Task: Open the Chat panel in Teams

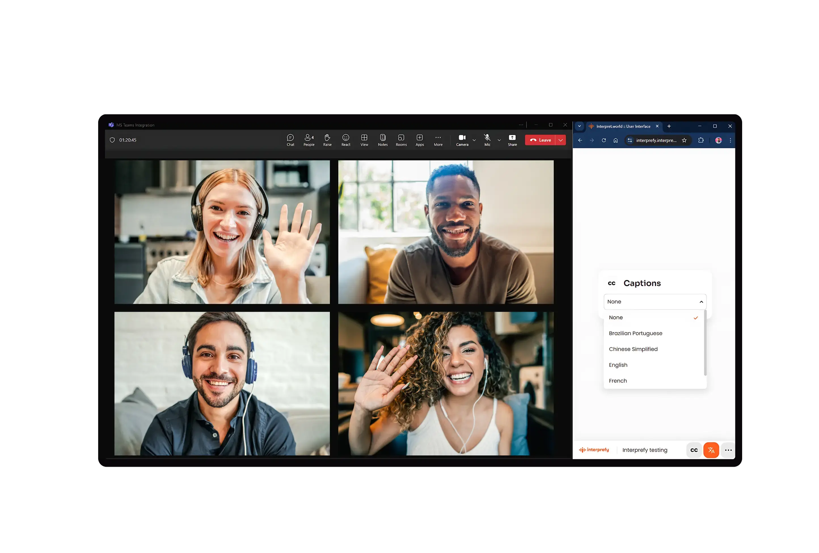Action: tap(290, 140)
